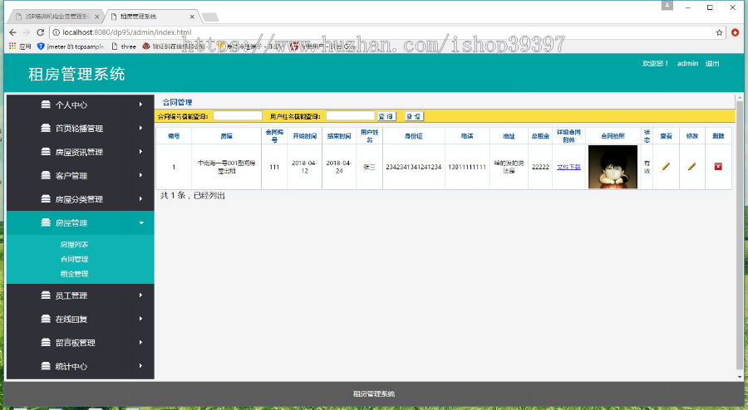Viewport: 748px width, 410px height.
Task: Expand the 首页轮播管理 menu arrow
Action: (x=140, y=128)
